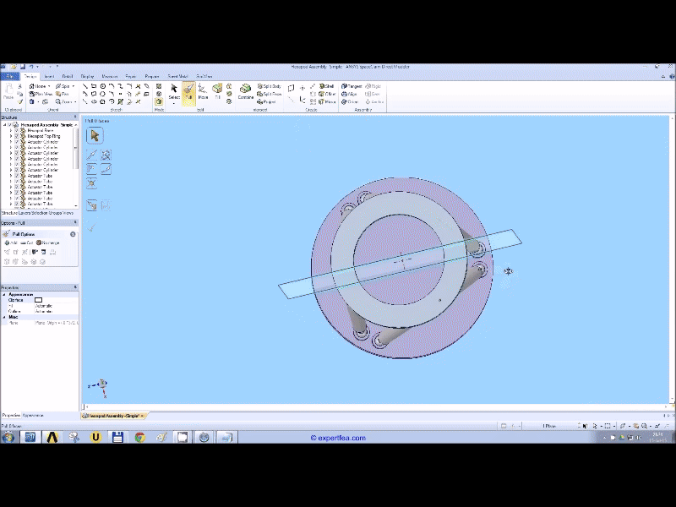This screenshot has width=676, height=507.
Task: Open the KeyShot ribbon tab
Action: click(x=204, y=76)
